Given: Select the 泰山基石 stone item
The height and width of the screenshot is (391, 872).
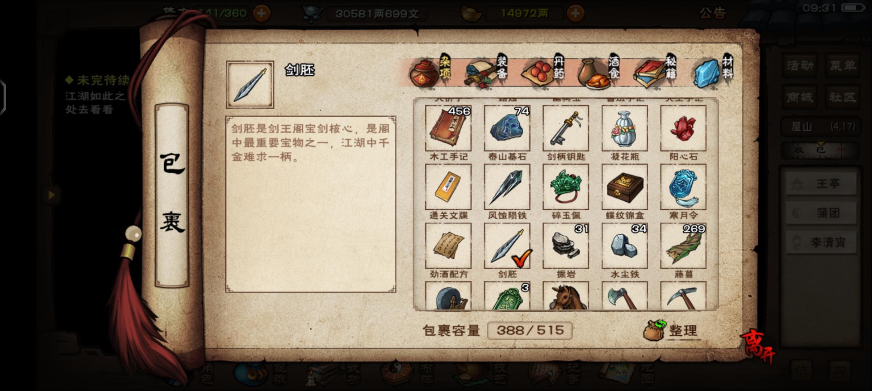Looking at the screenshot, I should click(507, 128).
